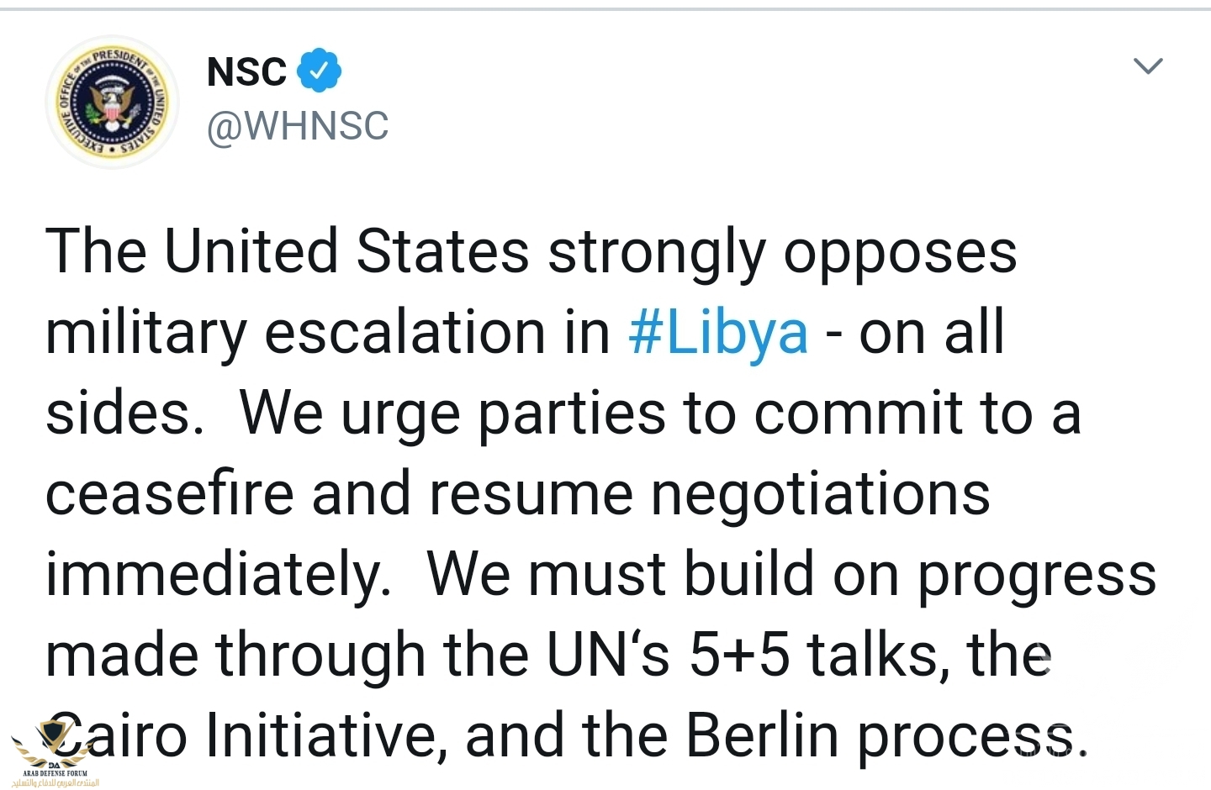Click the "ARAB DEFENSE FORUM" watermark text
This screenshot has height=790, width=1211.
(x=56, y=773)
